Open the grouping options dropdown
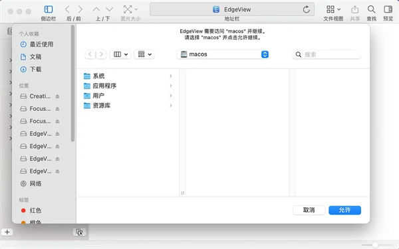Screen dimensions: 399x249 click(x=144, y=54)
